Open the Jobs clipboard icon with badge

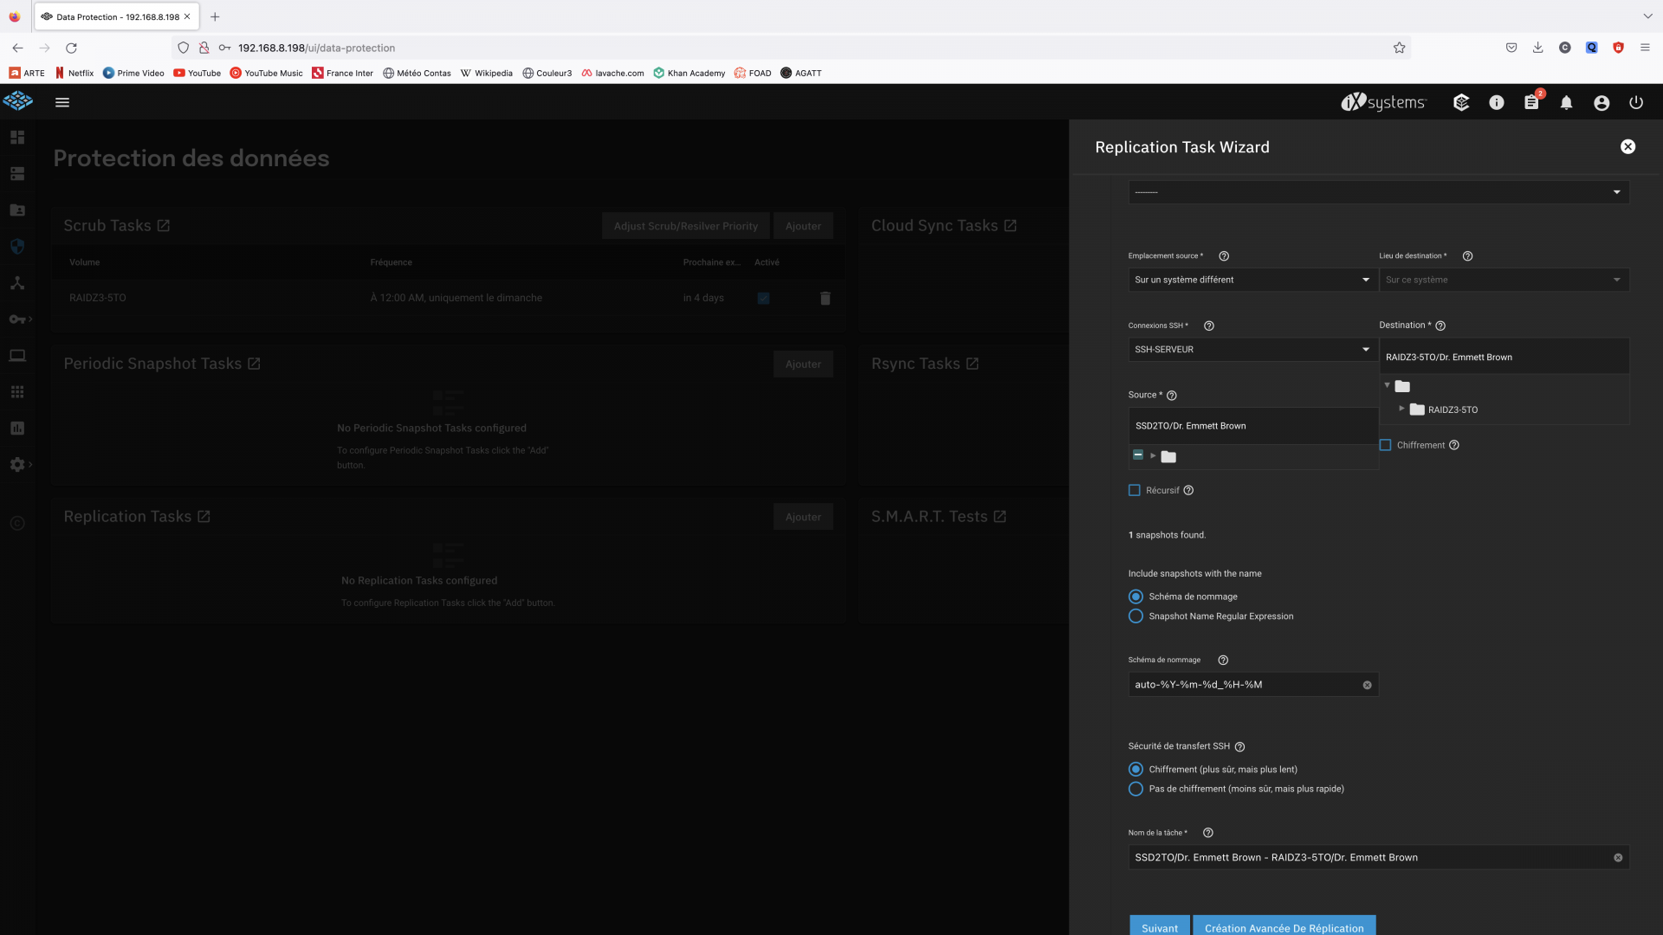click(x=1532, y=102)
